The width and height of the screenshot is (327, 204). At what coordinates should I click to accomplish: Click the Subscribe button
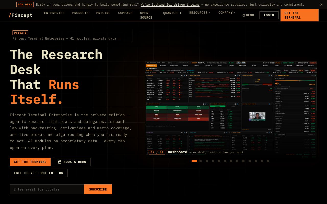(x=98, y=189)
